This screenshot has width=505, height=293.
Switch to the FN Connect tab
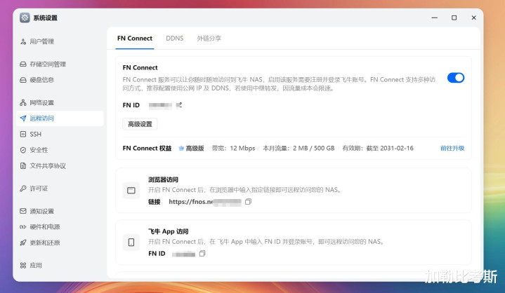coord(135,39)
